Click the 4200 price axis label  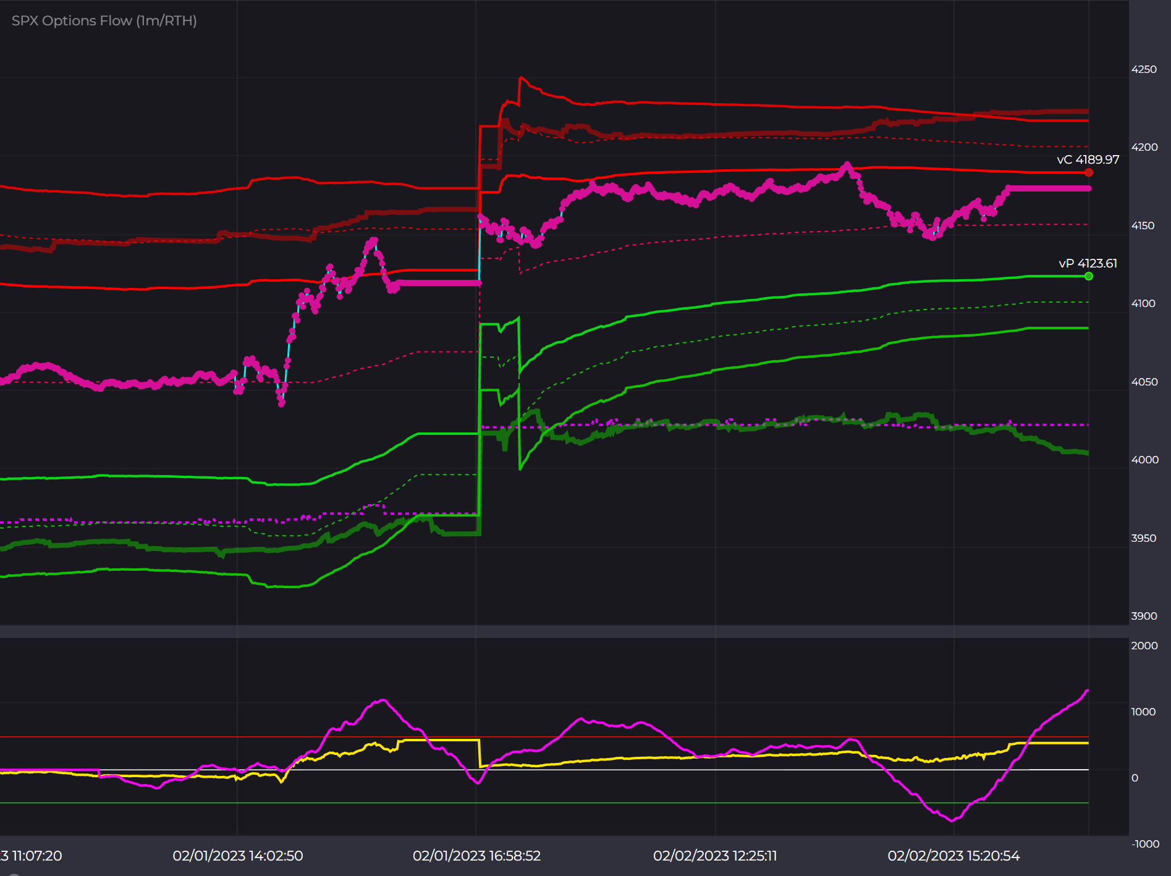click(1144, 147)
